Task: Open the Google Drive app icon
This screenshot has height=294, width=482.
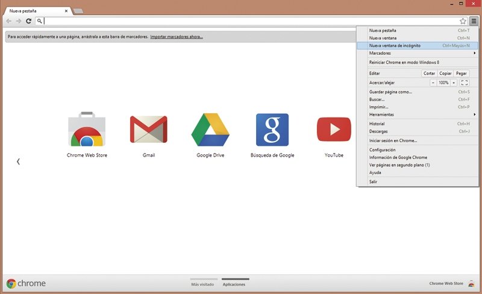Action: (x=210, y=130)
